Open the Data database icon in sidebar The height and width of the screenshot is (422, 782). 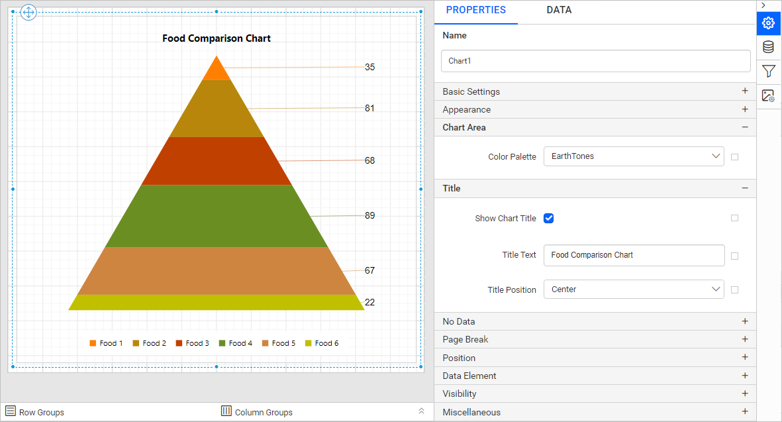(x=769, y=47)
